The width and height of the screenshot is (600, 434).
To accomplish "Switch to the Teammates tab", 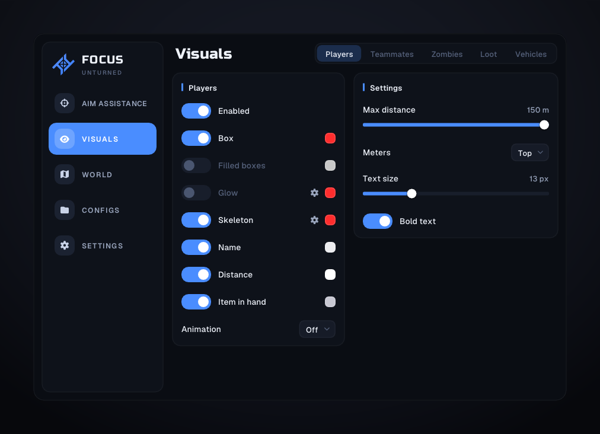I will coord(392,54).
